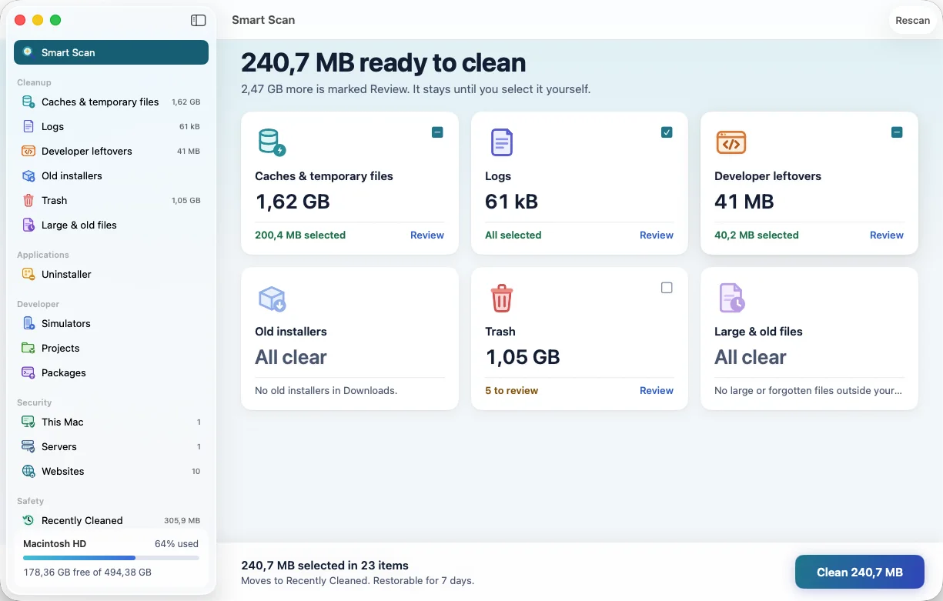Click the Large & old files card icon

(x=731, y=298)
